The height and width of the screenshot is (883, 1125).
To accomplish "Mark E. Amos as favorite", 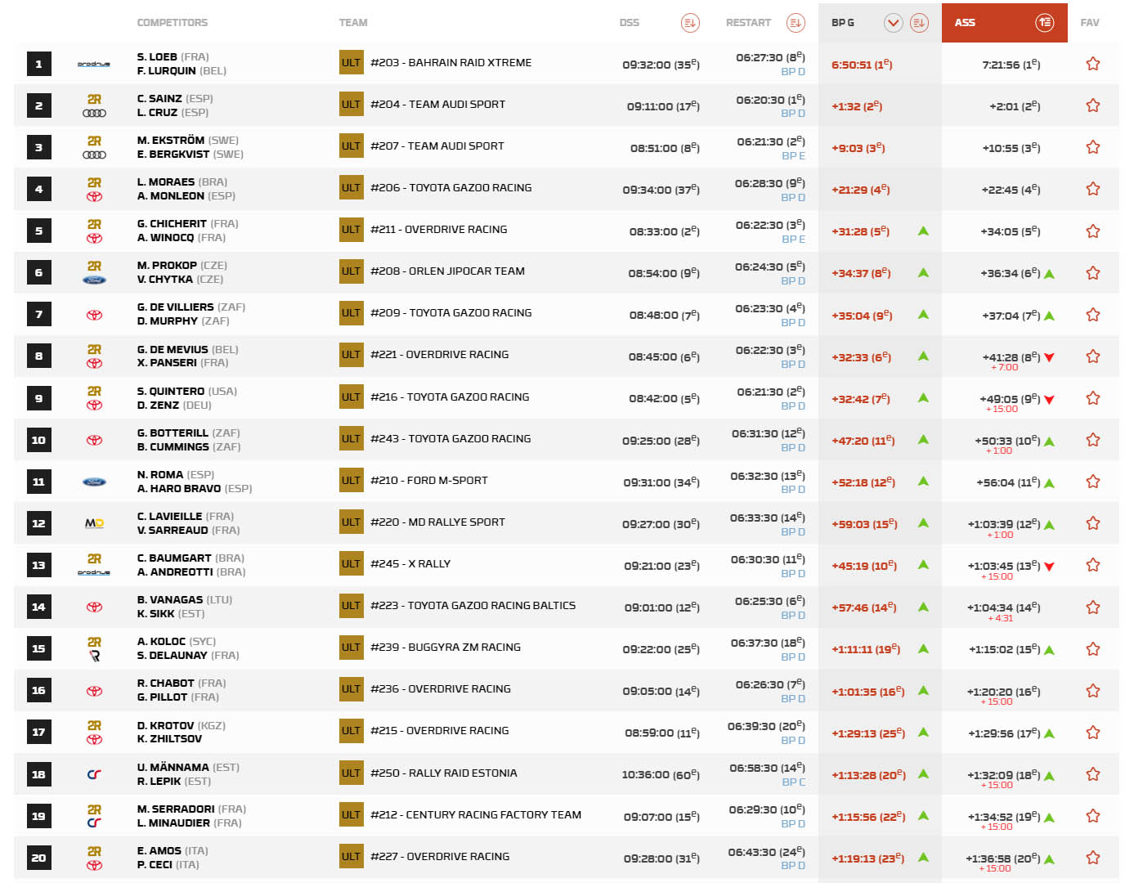I will [x=1092, y=858].
